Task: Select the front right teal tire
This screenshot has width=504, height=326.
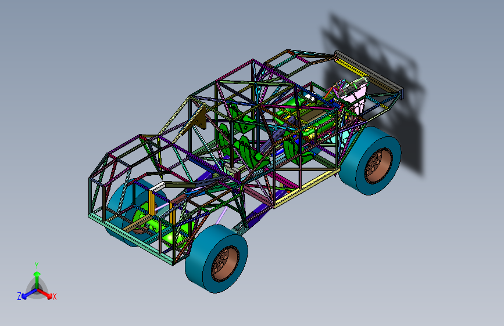Action: (216, 258)
